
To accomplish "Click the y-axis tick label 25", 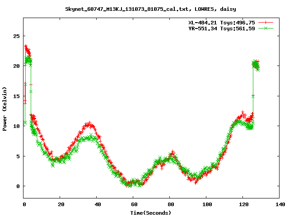I will point(16,36).
